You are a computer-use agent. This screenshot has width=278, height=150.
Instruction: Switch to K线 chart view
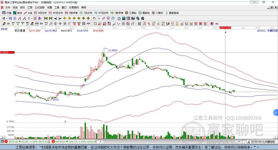click(x=28, y=13)
